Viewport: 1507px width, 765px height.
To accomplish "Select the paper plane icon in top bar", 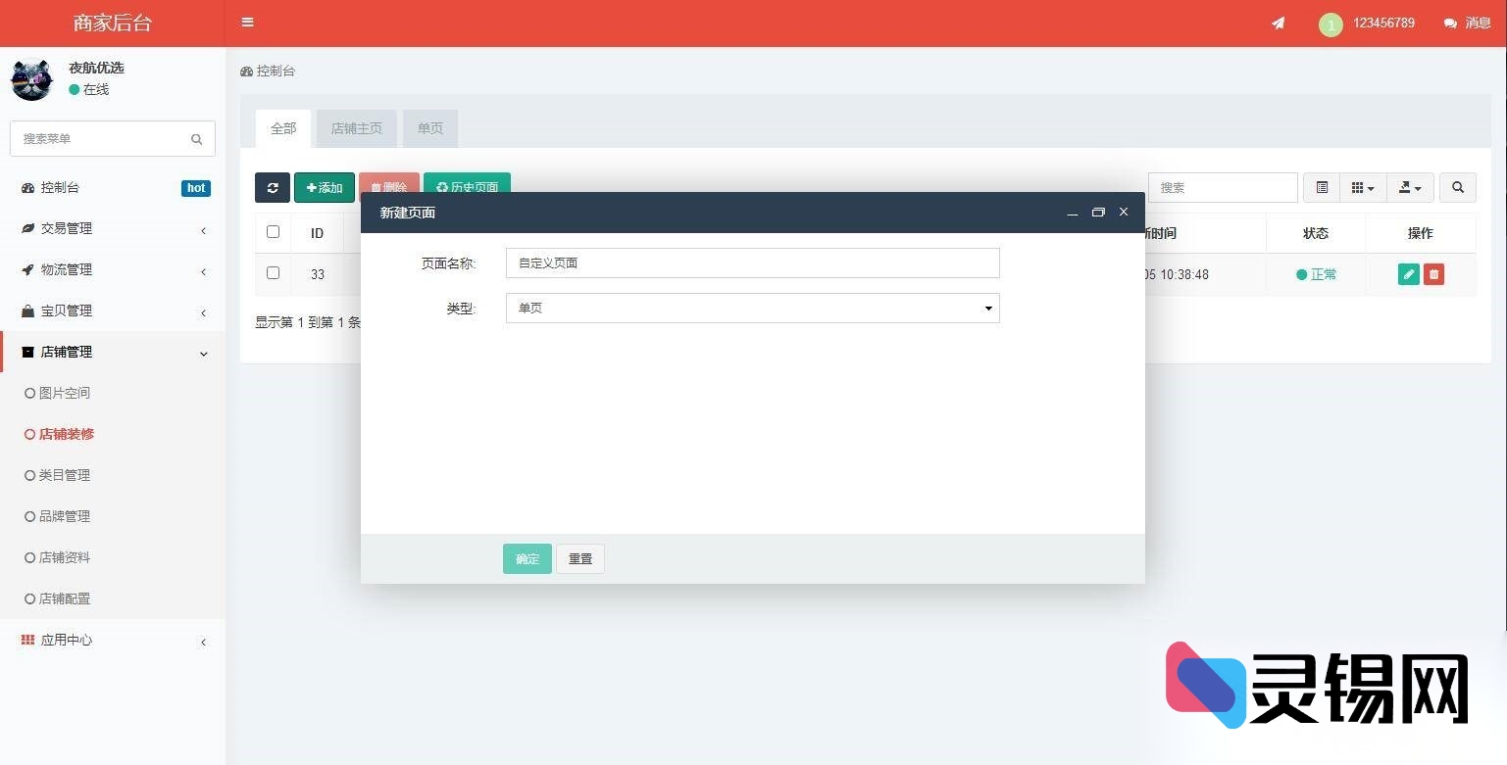I will [x=1278, y=23].
